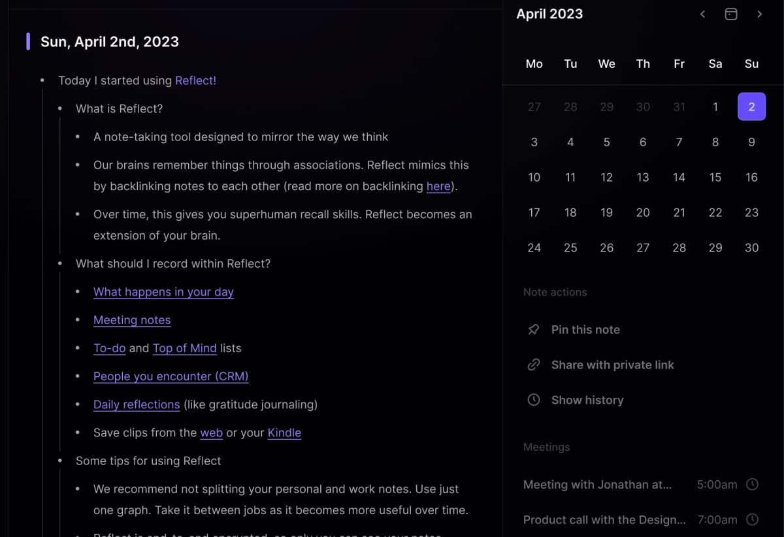Select March 31 in the calendar

pyautogui.click(x=679, y=106)
